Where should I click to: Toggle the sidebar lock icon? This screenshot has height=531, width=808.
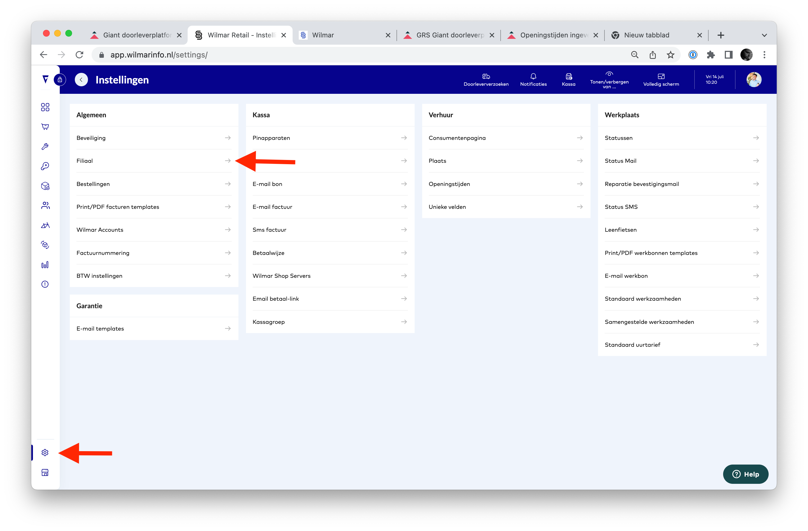(x=60, y=80)
